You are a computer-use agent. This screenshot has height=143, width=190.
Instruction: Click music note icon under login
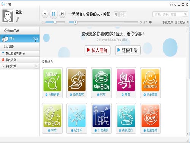tap(17, 19)
